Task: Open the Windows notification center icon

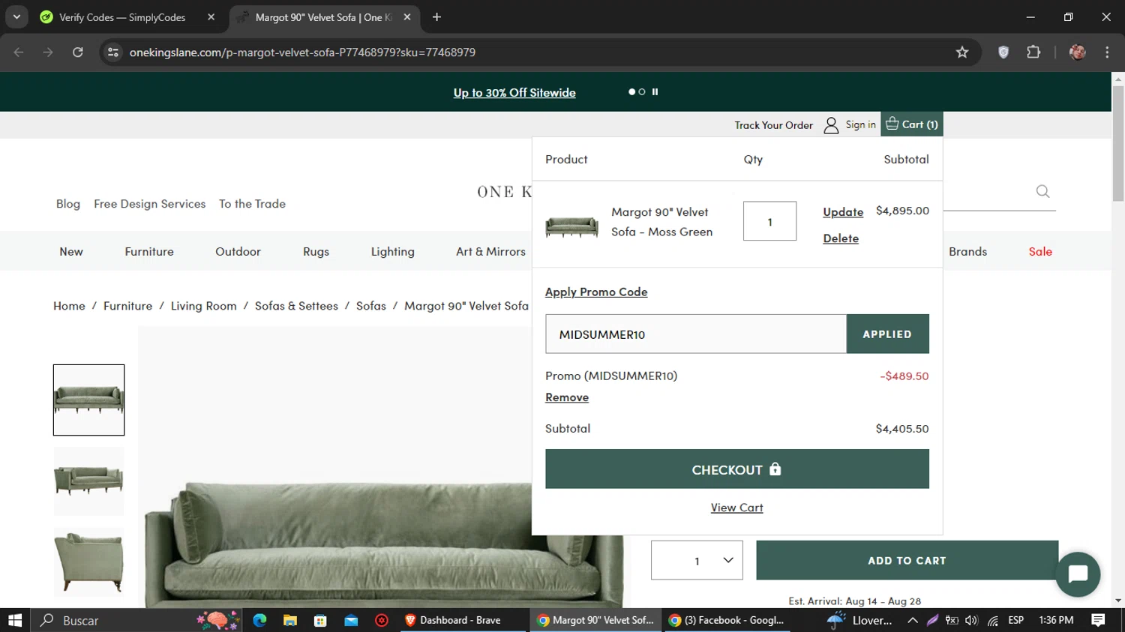Action: [1098, 620]
